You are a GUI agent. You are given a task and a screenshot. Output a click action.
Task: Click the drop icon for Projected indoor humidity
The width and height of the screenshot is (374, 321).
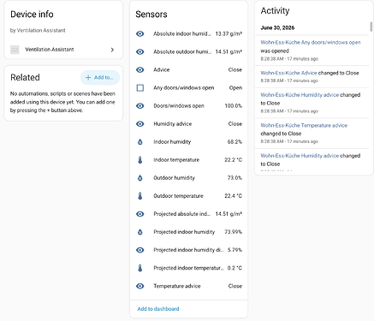pos(140,232)
